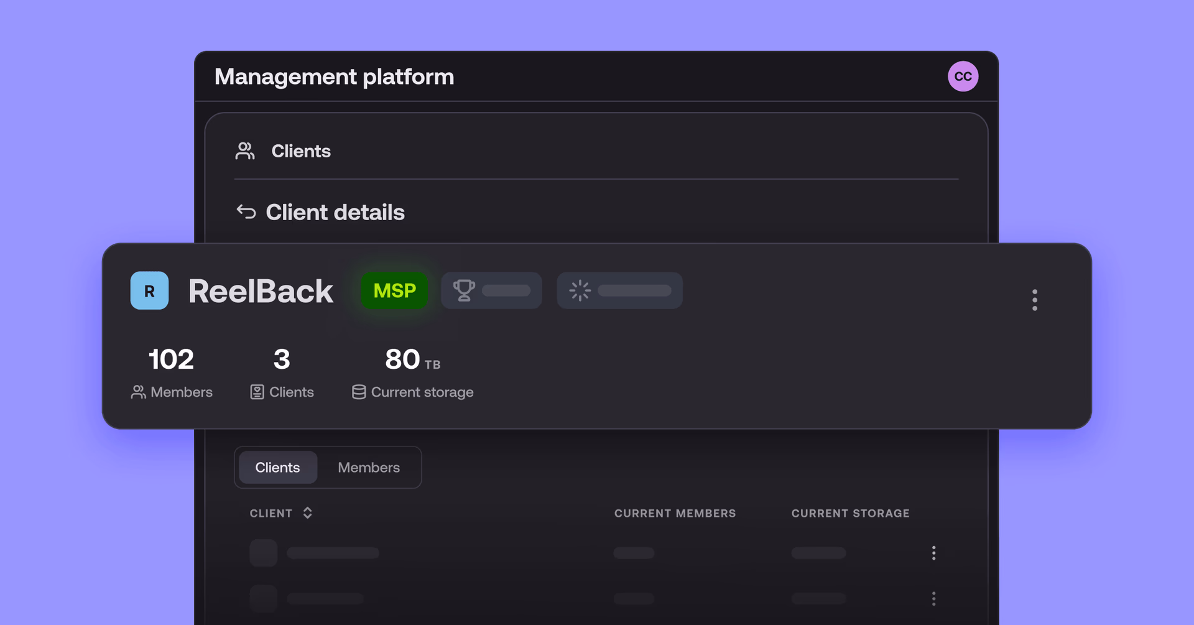Viewport: 1194px width, 625px height.
Task: Click the ReelBack R logo tile
Action: [x=149, y=290]
